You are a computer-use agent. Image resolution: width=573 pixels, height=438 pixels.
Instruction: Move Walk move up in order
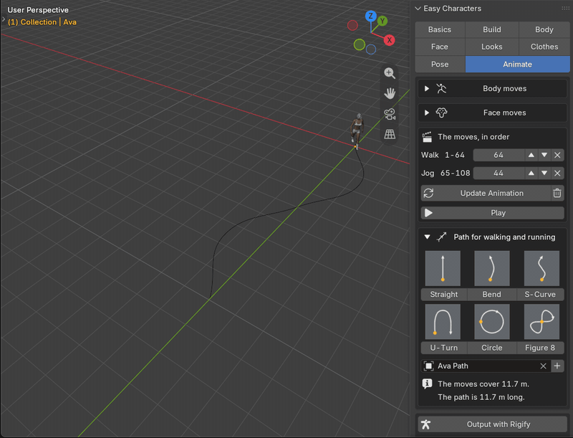tap(531, 155)
